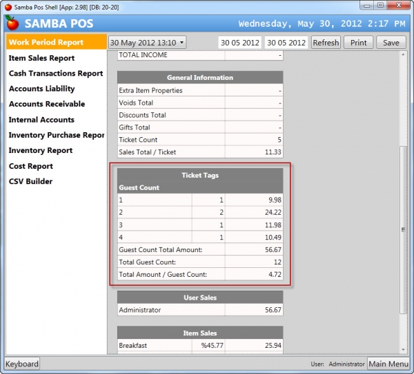Click the General Information header
This screenshot has height=374, width=414.
[x=200, y=78]
